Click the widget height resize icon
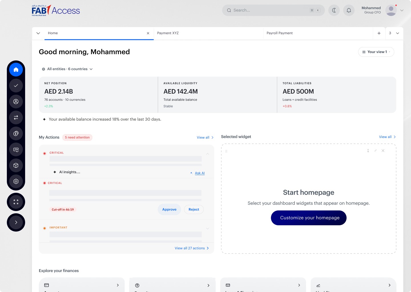Viewport: 411px width, 292px height. point(368,151)
